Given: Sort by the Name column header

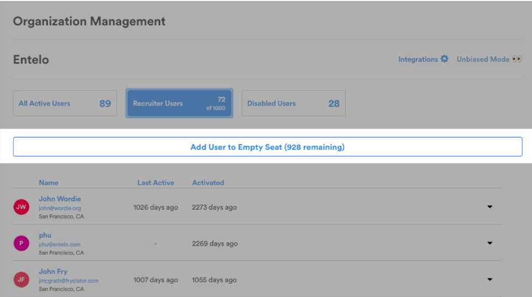Looking at the screenshot, I should [x=49, y=183].
